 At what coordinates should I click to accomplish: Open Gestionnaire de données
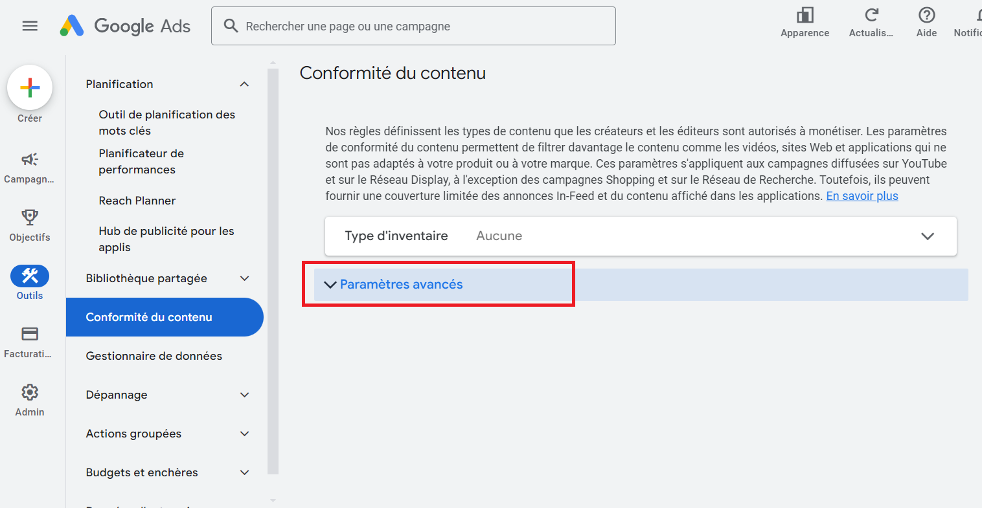tap(154, 356)
